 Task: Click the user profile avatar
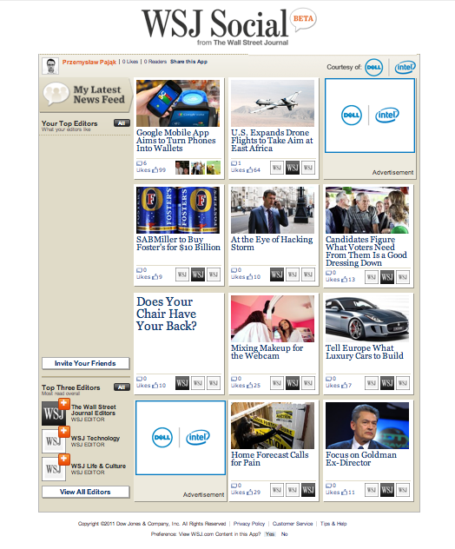click(x=50, y=66)
